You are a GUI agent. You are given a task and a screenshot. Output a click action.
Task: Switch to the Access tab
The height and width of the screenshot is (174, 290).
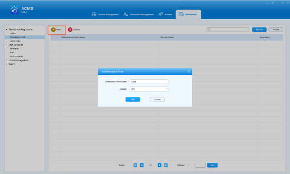point(165,14)
